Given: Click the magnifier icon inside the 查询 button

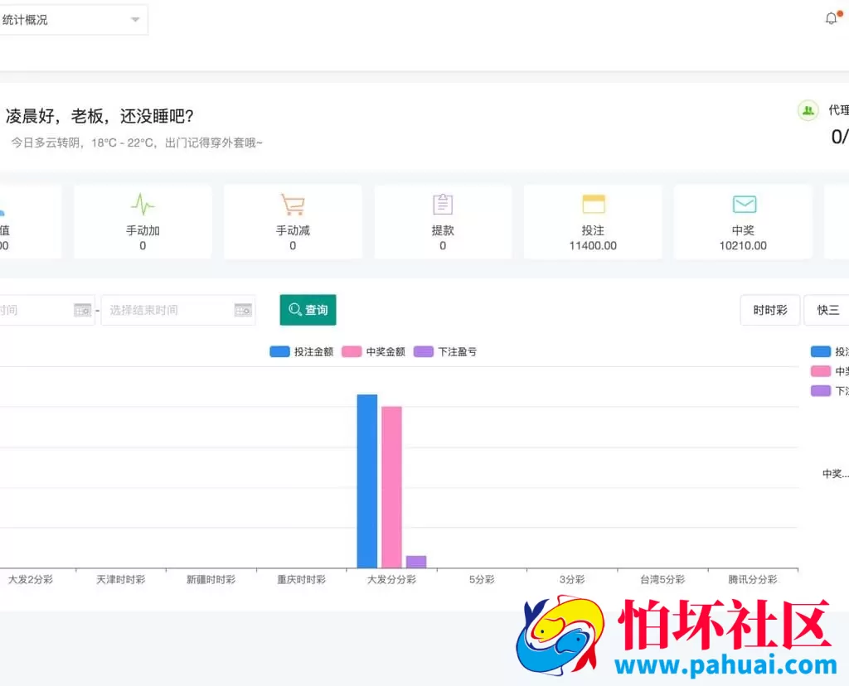Looking at the screenshot, I should tap(296, 310).
